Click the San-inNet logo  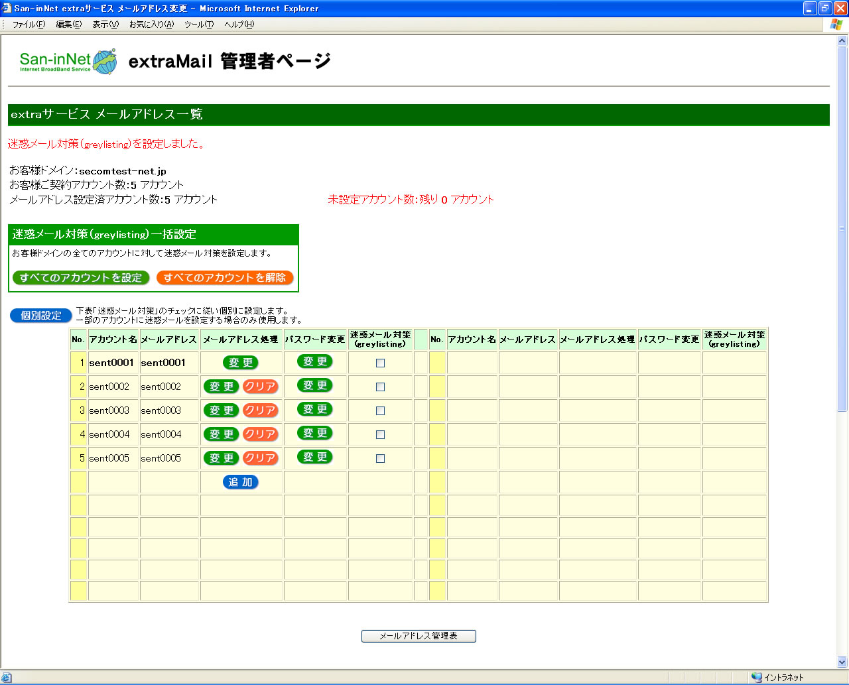coord(68,62)
